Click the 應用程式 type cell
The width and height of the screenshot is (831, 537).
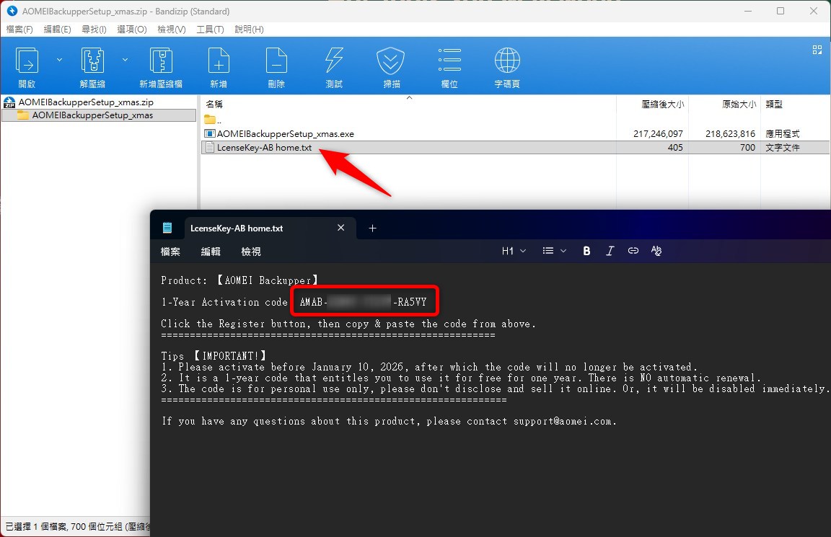point(782,134)
